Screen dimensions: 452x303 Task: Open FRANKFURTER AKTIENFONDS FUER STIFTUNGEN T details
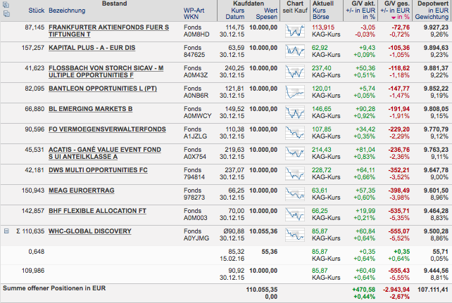coord(108,31)
